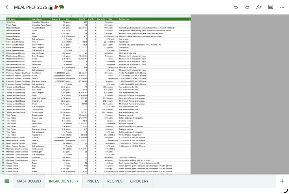Add a new sheet with plus icon
Viewport: 289px width, 194px height.
[282, 181]
